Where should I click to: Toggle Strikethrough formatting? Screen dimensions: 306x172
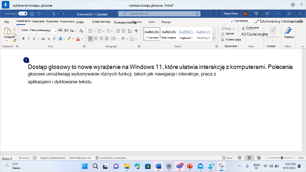pyautogui.click(x=43, y=39)
